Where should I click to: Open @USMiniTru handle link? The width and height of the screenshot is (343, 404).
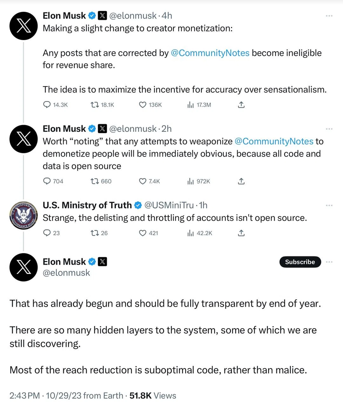(x=169, y=205)
